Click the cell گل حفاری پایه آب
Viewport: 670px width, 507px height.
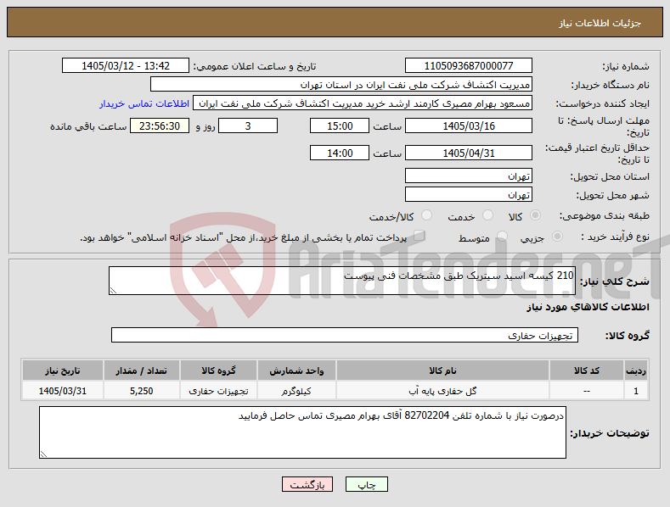(x=442, y=391)
